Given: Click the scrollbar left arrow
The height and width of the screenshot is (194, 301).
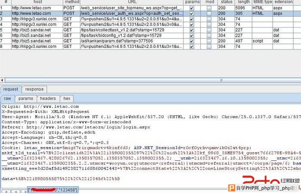Looking at the screenshot, I should coord(2,80).
